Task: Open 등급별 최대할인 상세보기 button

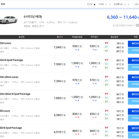Action: (124, 26)
